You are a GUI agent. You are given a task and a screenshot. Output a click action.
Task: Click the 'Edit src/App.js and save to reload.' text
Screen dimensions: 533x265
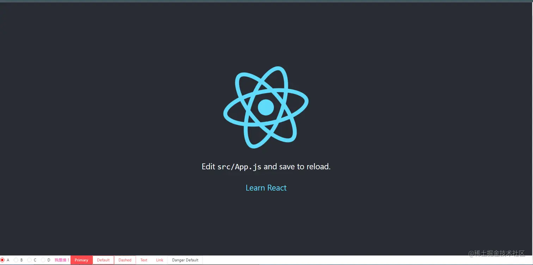[266, 167]
